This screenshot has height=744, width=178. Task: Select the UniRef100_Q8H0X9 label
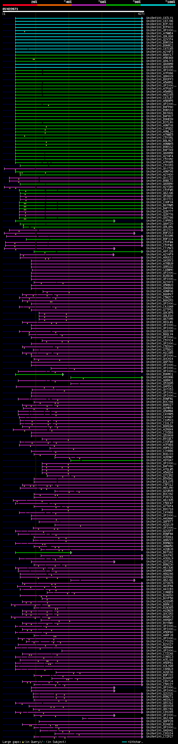160,76
